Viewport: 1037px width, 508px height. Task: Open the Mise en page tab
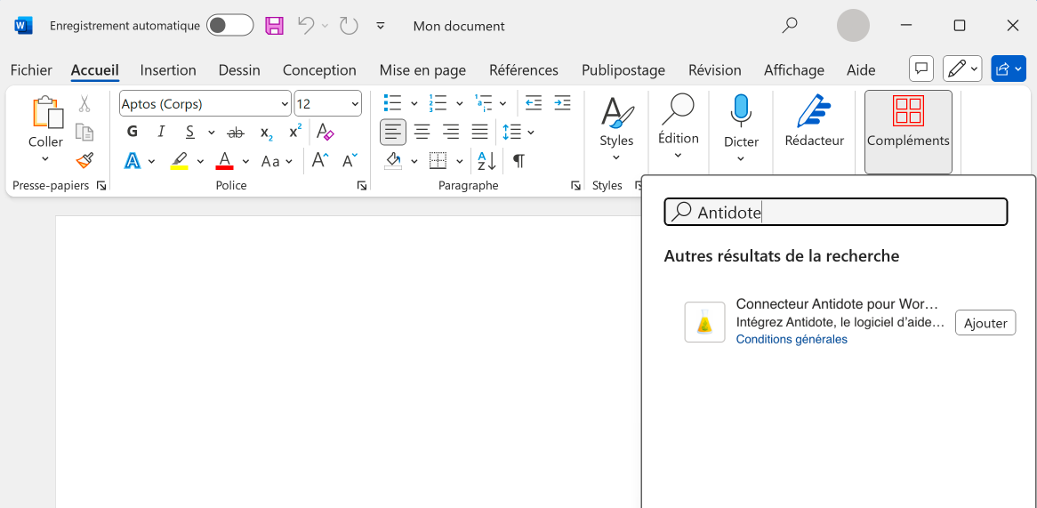422,70
